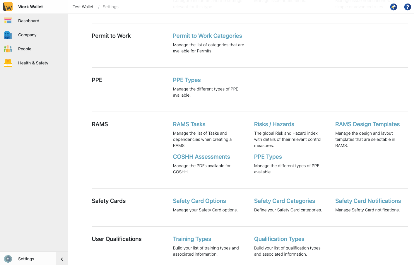Screen dimensions: 414x265
Task: Click the Health & Safety vest icon
Action: click(8, 63)
